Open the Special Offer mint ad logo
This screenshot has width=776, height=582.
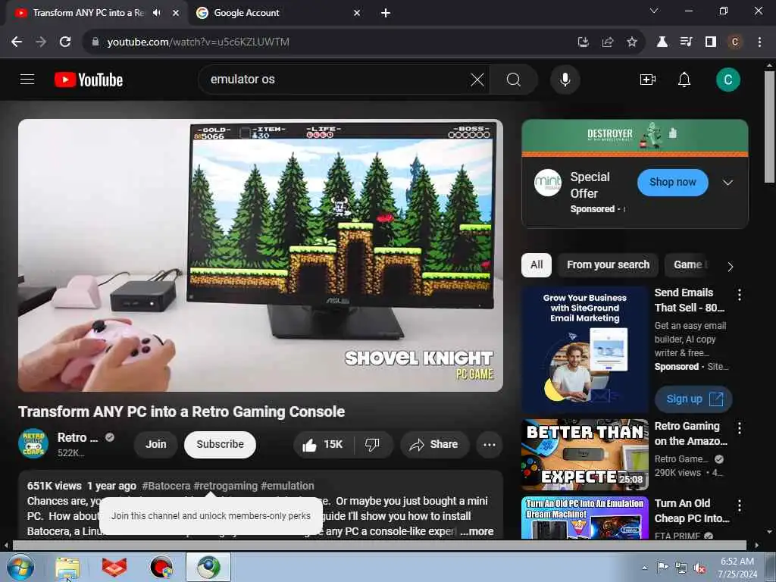point(548,183)
